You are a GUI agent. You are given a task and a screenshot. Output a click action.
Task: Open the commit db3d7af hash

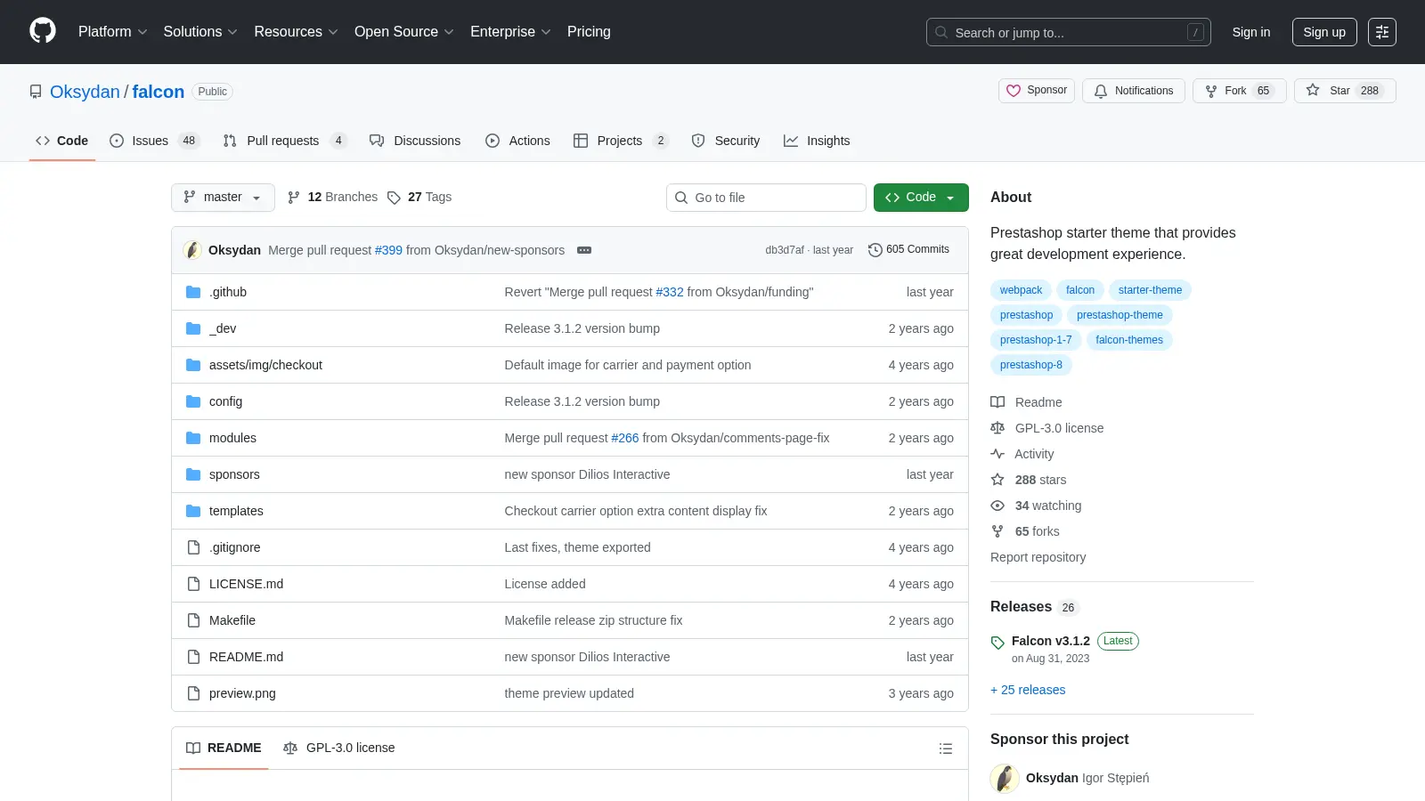point(784,250)
